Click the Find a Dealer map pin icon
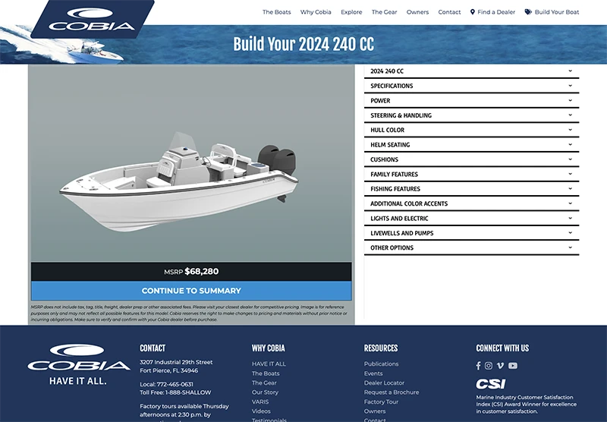607x422 pixels. 472,12
